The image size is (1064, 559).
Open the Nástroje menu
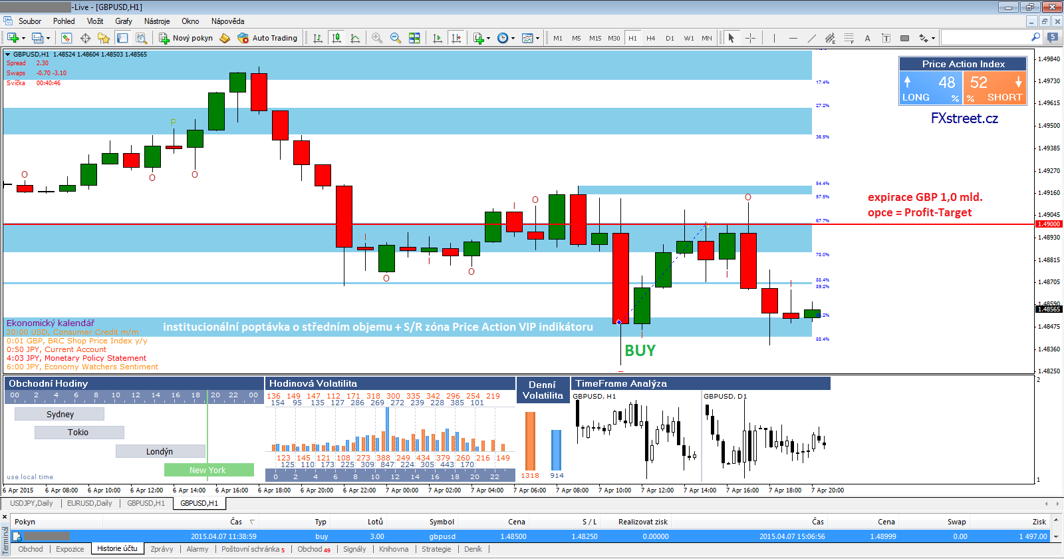[x=157, y=21]
